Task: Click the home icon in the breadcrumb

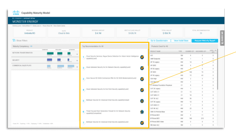Action: pos(13,18)
